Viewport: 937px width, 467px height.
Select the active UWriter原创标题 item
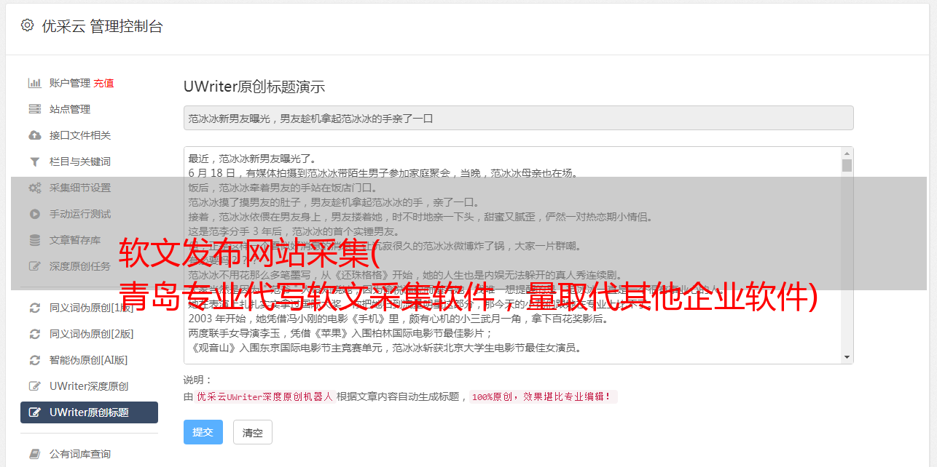click(89, 412)
